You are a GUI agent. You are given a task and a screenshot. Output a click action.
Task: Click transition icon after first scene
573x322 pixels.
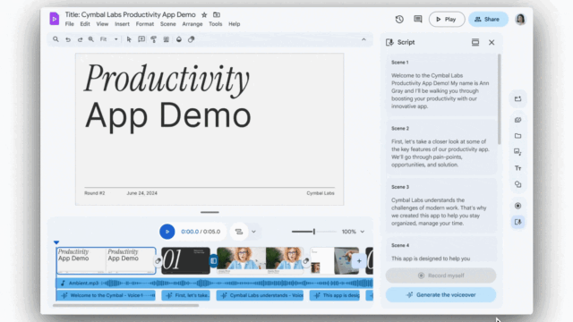(158, 261)
